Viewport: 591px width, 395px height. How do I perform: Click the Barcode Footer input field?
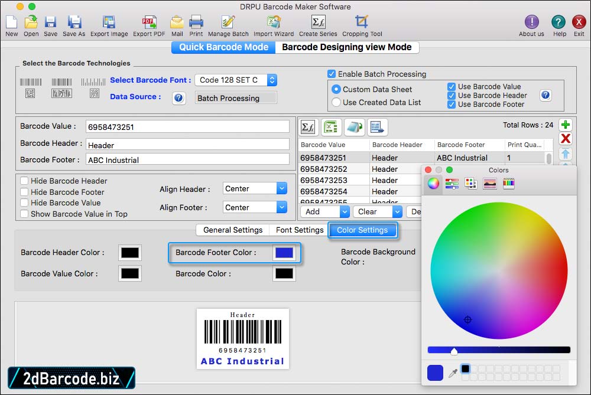point(187,159)
